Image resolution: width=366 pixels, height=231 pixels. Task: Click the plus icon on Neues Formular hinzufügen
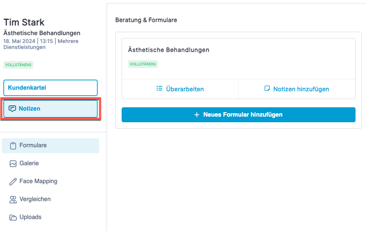point(197,115)
